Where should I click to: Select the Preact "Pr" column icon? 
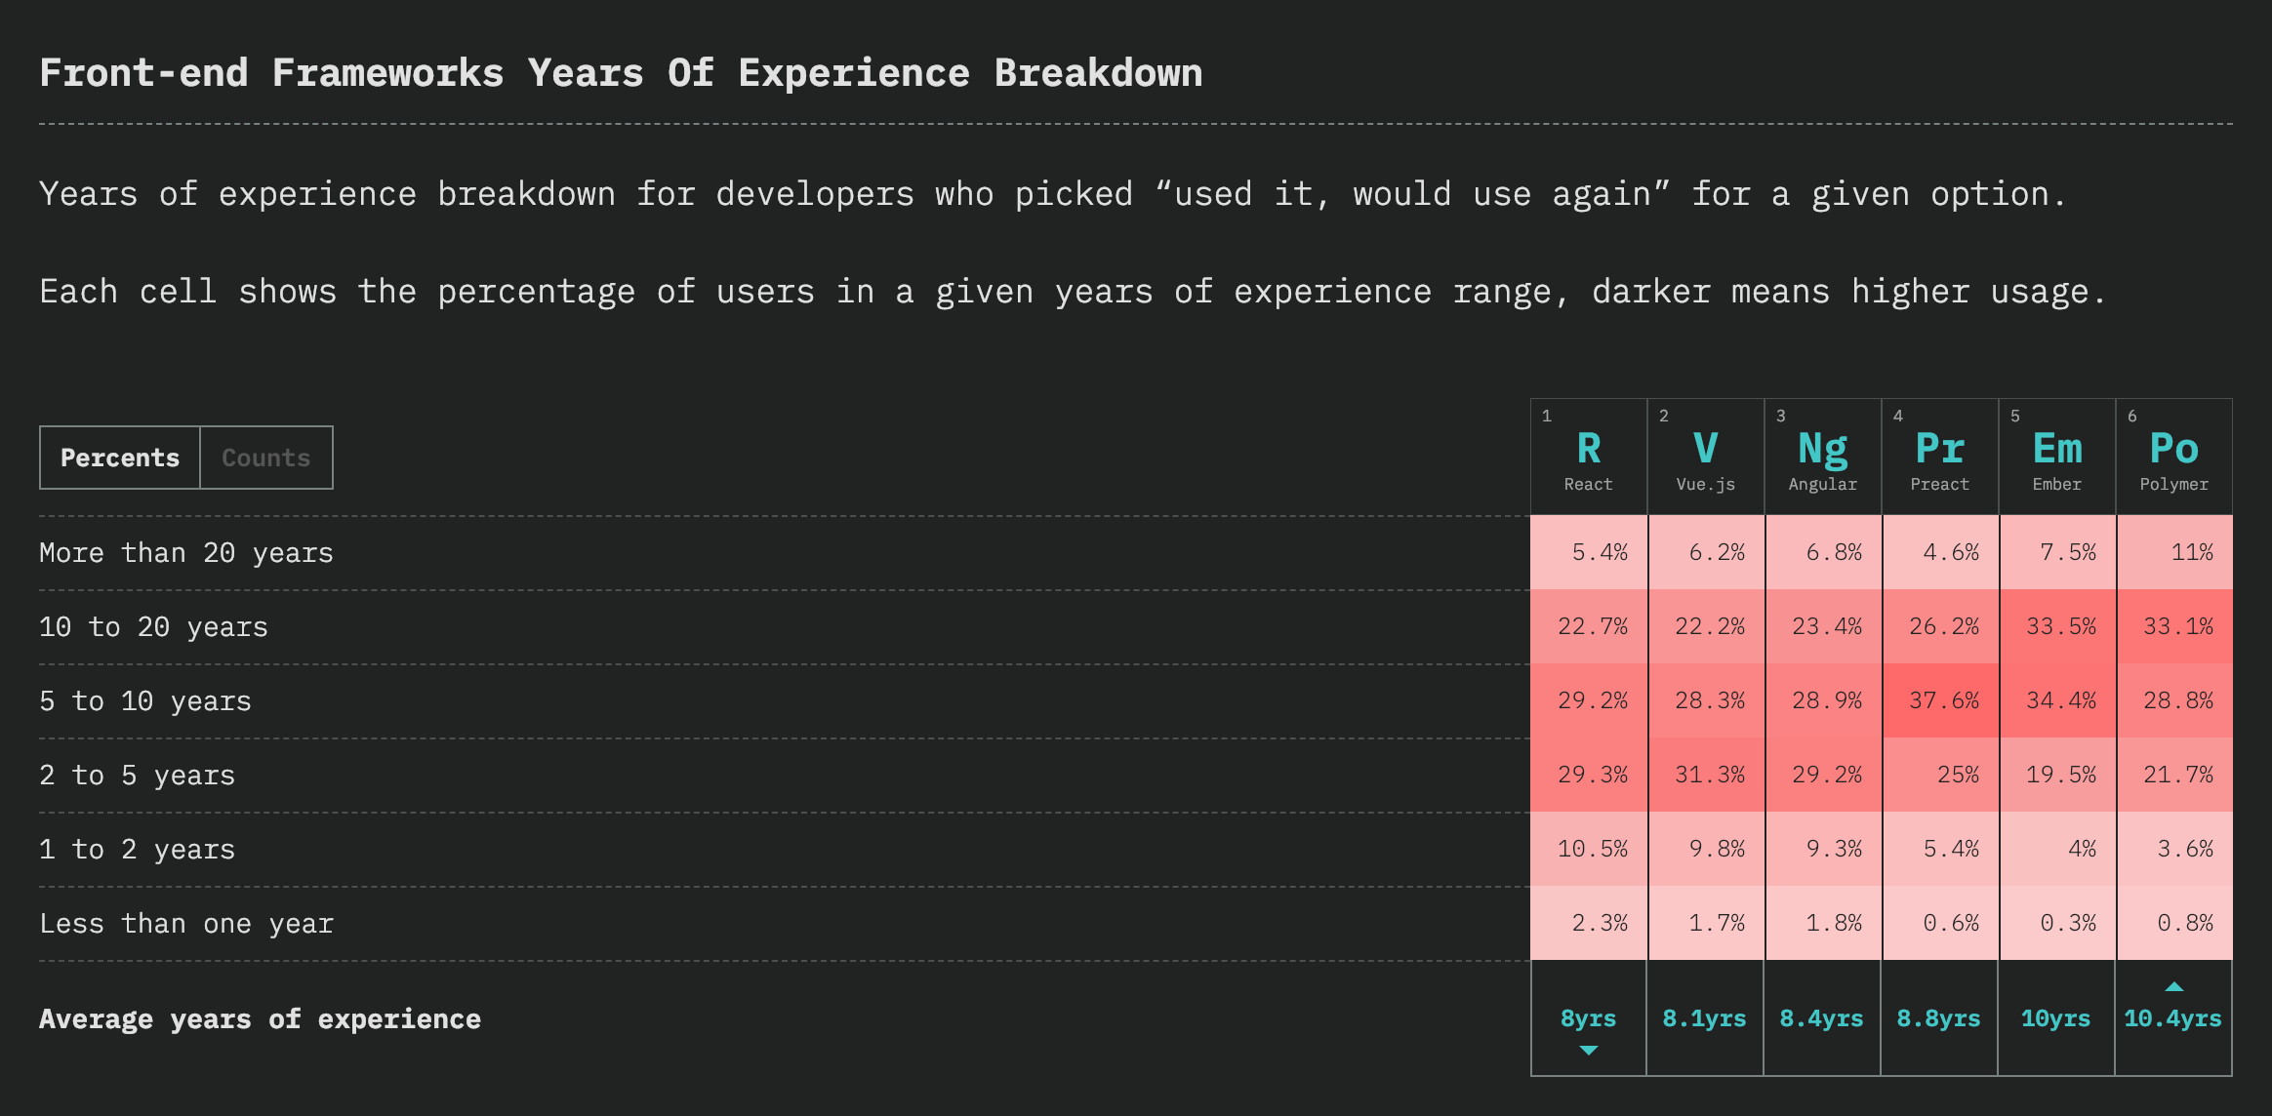(1939, 448)
